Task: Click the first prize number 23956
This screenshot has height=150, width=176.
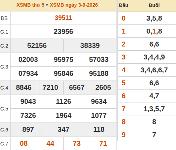Action: 63,31
